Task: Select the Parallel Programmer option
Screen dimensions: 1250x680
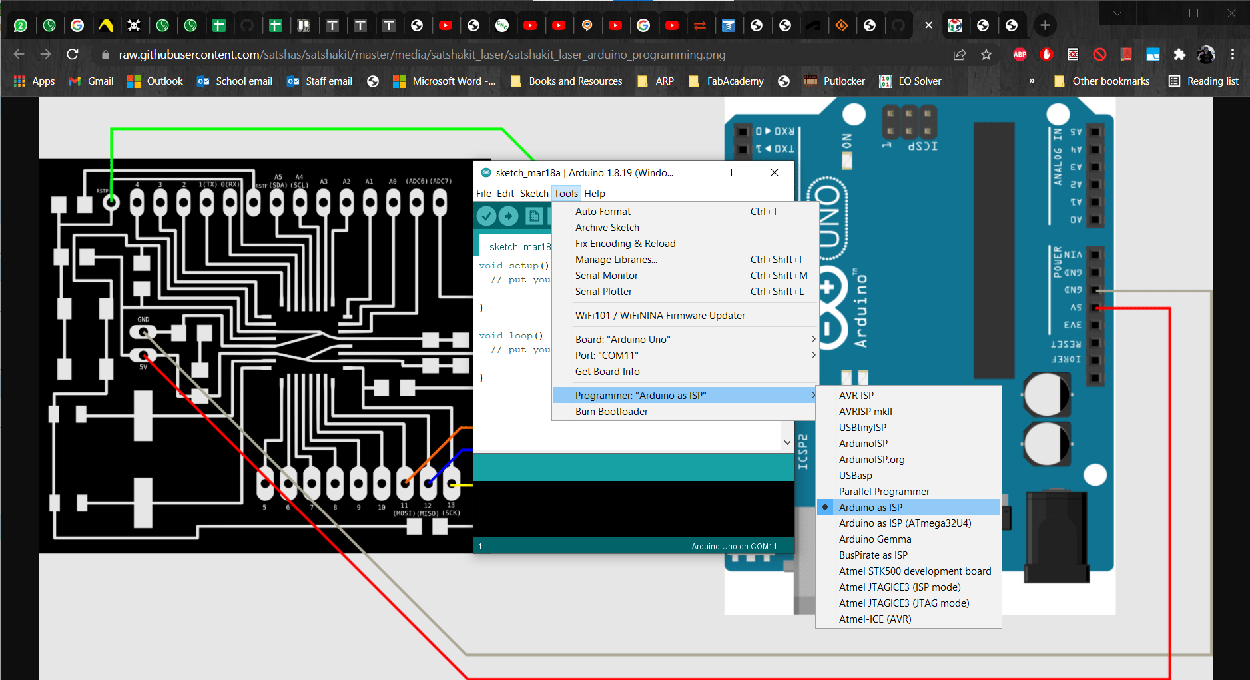Action: click(908, 491)
